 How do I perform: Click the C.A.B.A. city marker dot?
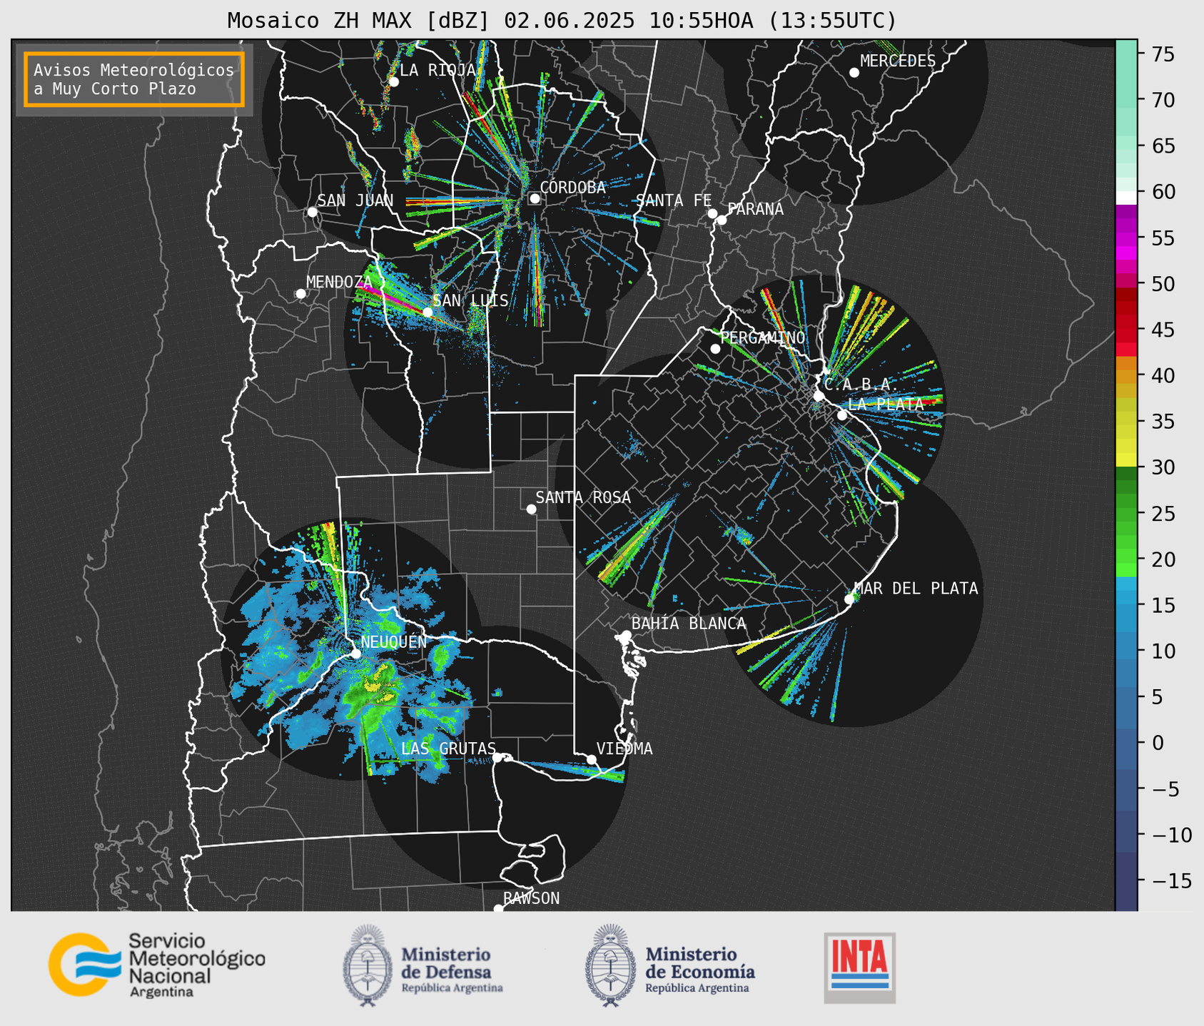[819, 395]
